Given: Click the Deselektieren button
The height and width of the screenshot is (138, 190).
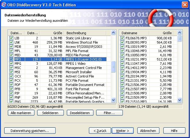Looking at the screenshot, I should (80, 113).
